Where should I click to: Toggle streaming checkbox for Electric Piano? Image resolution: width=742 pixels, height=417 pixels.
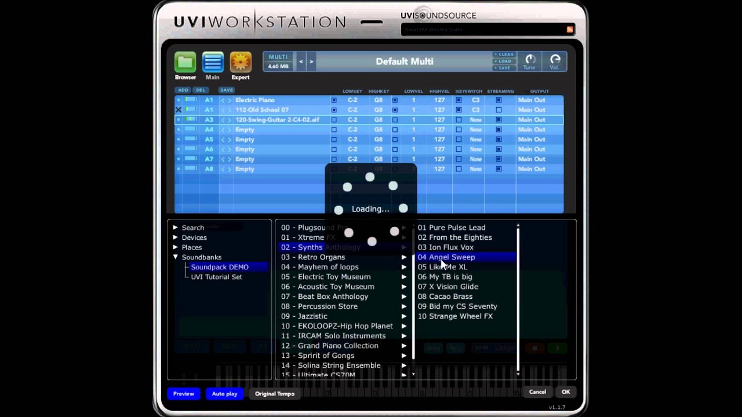499,100
